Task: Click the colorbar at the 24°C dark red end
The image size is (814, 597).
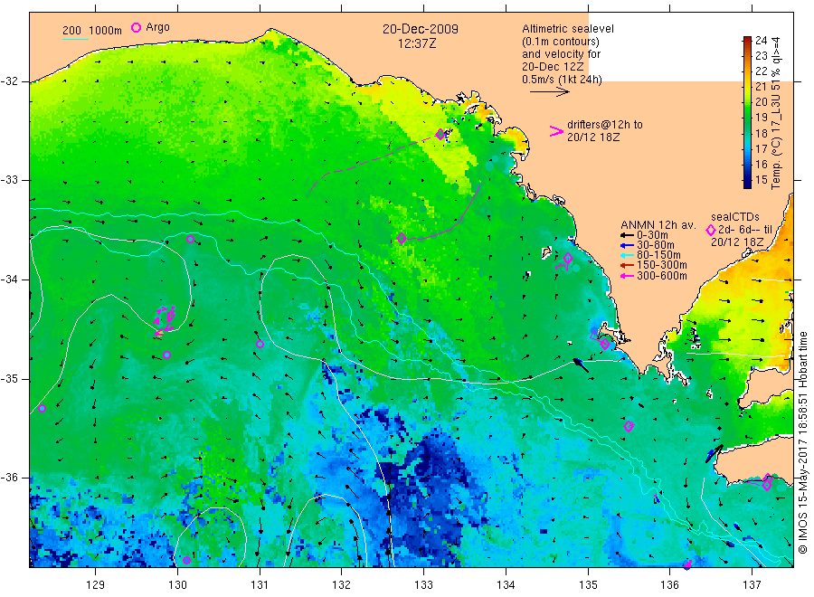Action: coord(747,40)
